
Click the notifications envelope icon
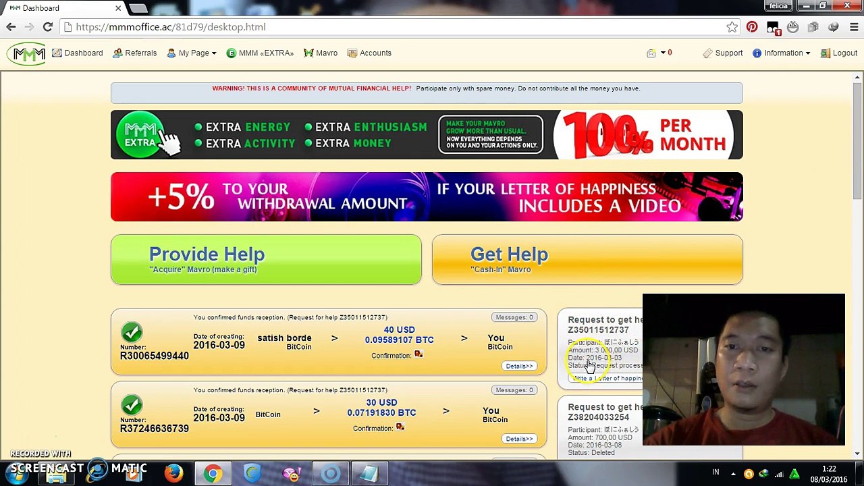651,53
